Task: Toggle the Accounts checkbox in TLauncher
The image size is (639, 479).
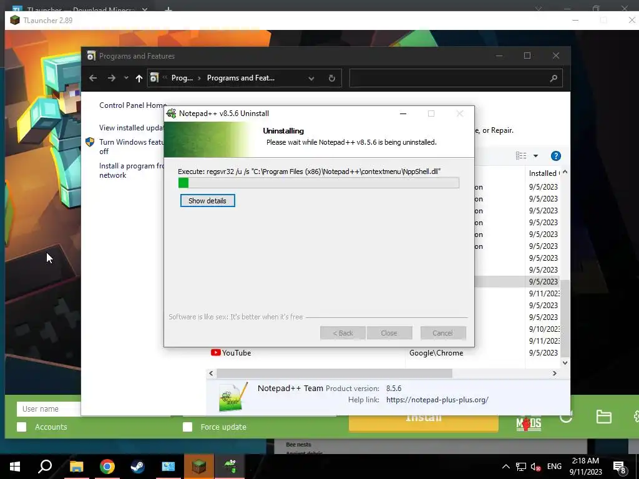Action: pyautogui.click(x=22, y=427)
